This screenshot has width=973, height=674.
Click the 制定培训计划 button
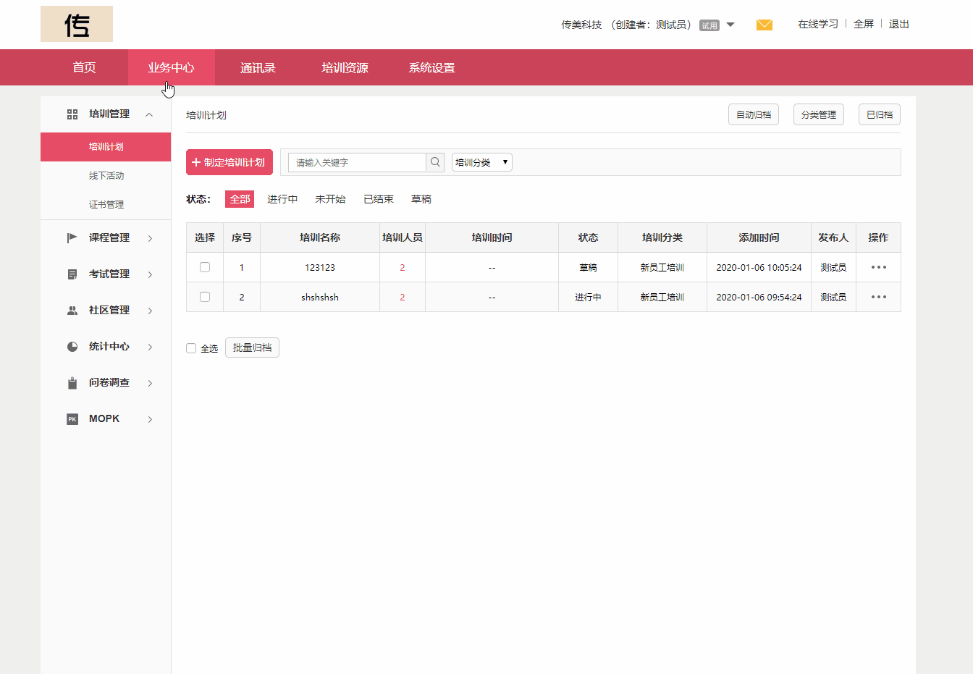click(x=229, y=162)
